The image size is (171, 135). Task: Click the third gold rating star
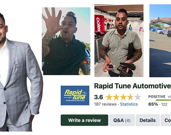(x=123, y=97)
